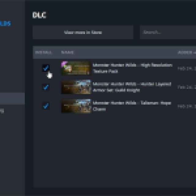Click the DLC page heading

coord(39,15)
